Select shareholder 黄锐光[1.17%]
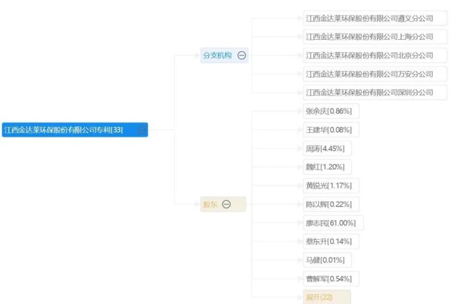Screen dimensions: 460x304 (331, 186)
